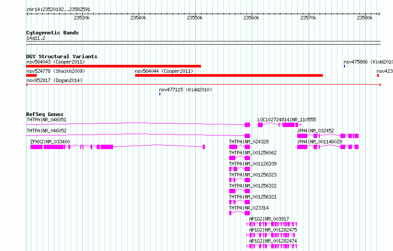Click the red nsv564043 variant bar

pos(113,66)
